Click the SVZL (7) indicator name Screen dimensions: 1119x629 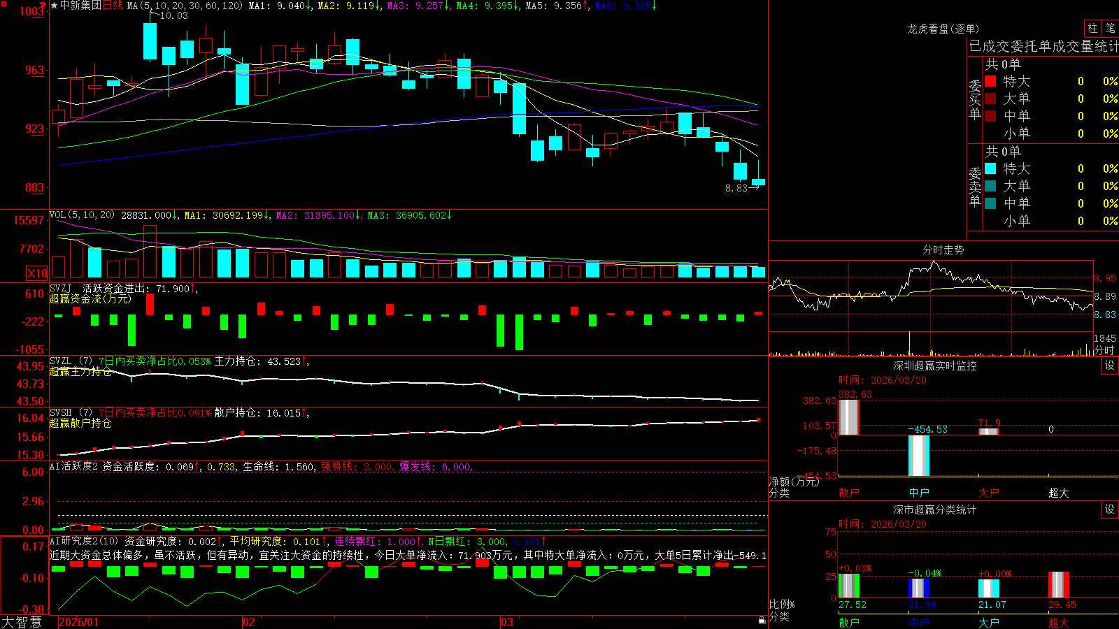pyautogui.click(x=71, y=361)
